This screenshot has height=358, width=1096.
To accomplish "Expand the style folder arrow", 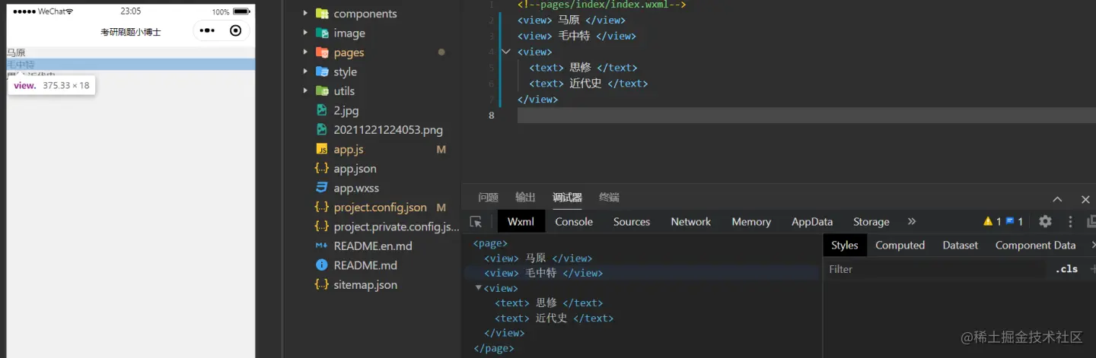I will click(305, 71).
